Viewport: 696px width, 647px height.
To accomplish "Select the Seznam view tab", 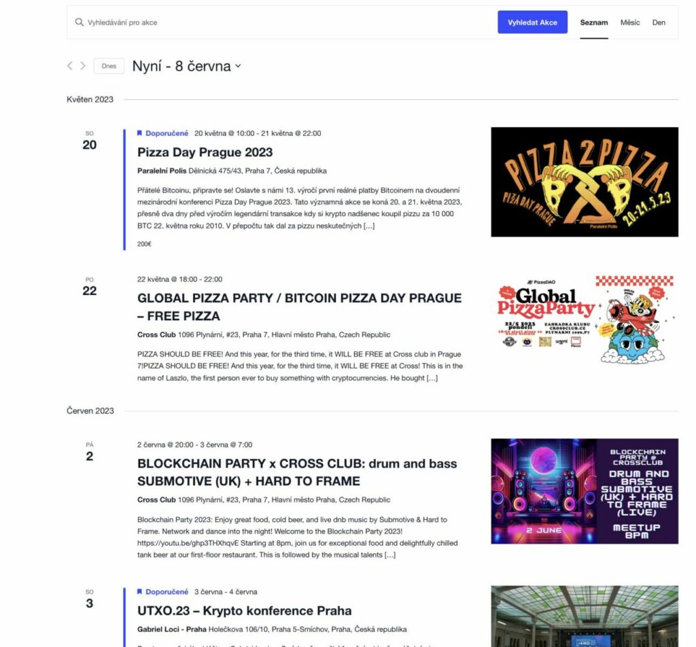I will [x=594, y=22].
